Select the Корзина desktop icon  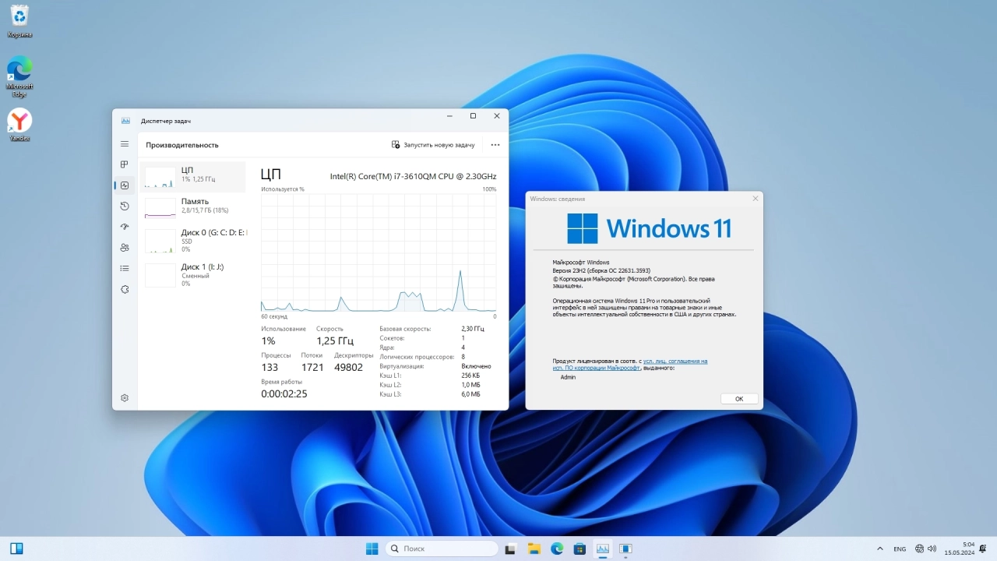(x=19, y=21)
